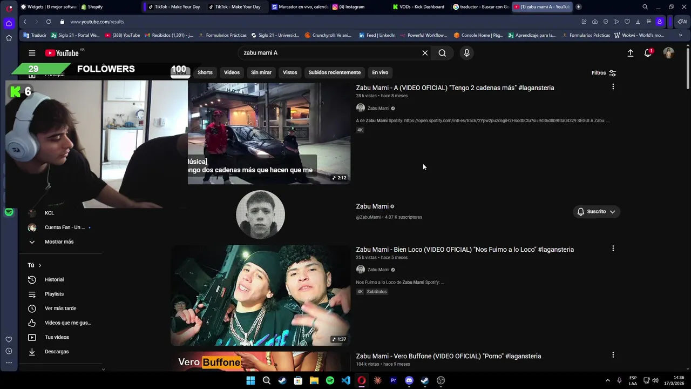
Task: Open Opera easy setup sliders icon
Action: click(649, 22)
